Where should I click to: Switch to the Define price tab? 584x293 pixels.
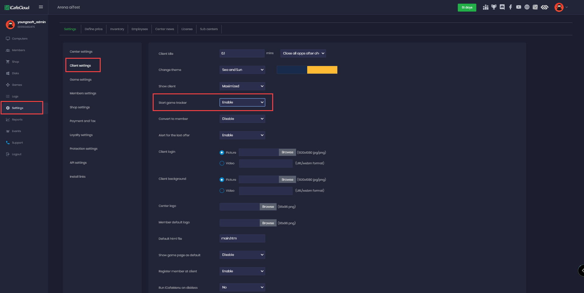coord(93,29)
